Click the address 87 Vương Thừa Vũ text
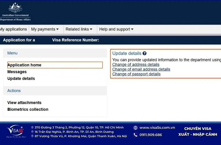The height and width of the screenshot is (145, 221). click(x=81, y=136)
